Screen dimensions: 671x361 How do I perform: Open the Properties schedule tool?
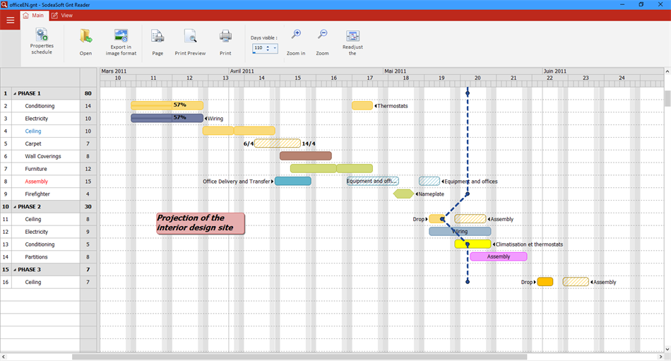[x=42, y=41]
